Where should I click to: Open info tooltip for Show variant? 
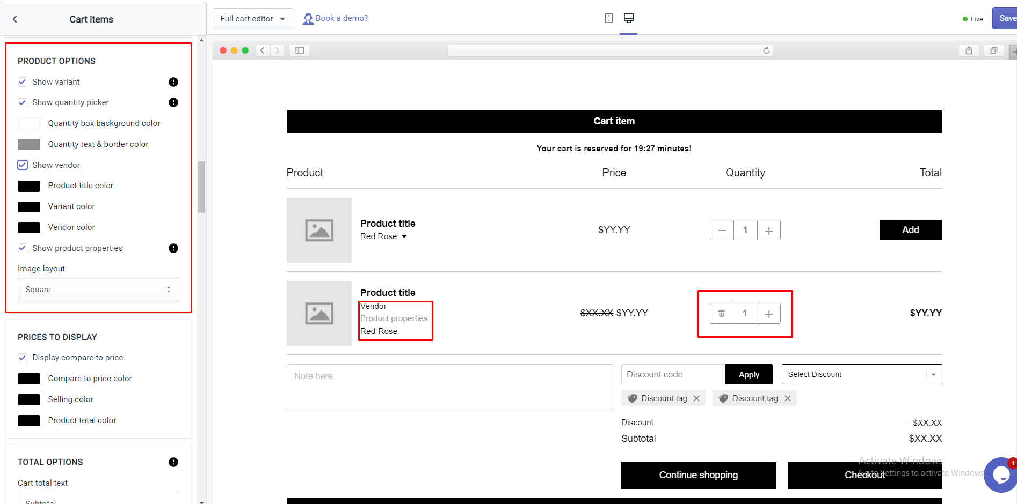click(173, 82)
